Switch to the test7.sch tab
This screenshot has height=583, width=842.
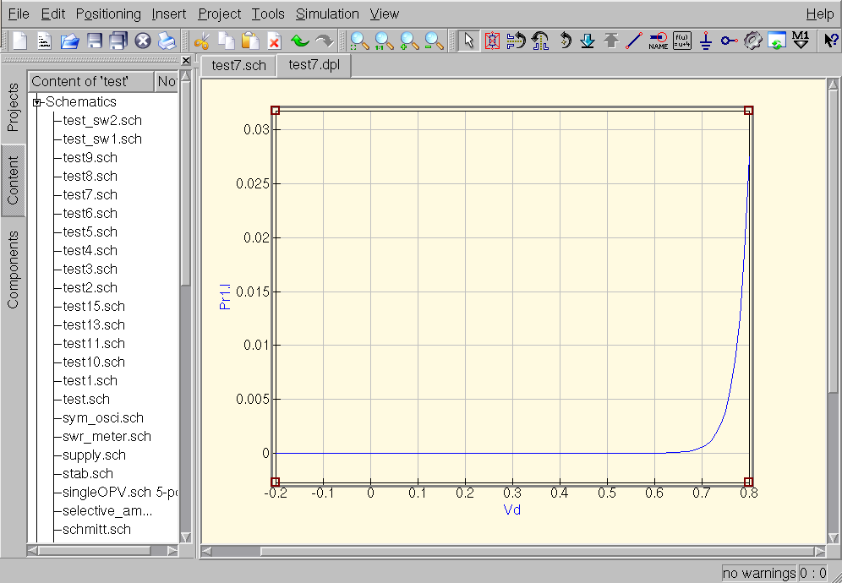tap(238, 65)
